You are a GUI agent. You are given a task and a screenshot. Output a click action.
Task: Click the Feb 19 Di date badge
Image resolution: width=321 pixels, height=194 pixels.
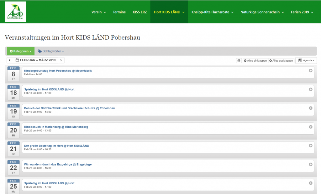coord(13,112)
